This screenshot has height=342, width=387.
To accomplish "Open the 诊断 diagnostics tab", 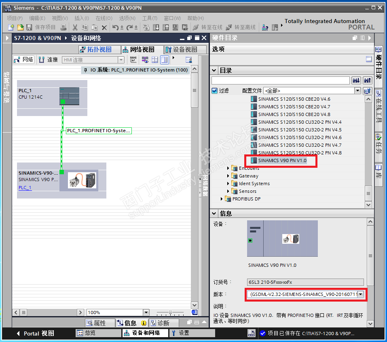I will pyautogui.click(x=163, y=323).
